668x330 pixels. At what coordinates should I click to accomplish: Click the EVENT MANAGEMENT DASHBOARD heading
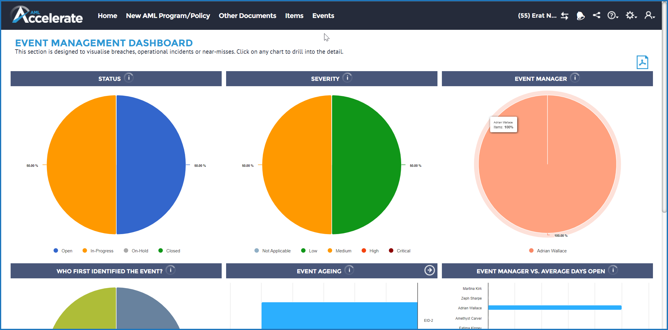coord(104,43)
